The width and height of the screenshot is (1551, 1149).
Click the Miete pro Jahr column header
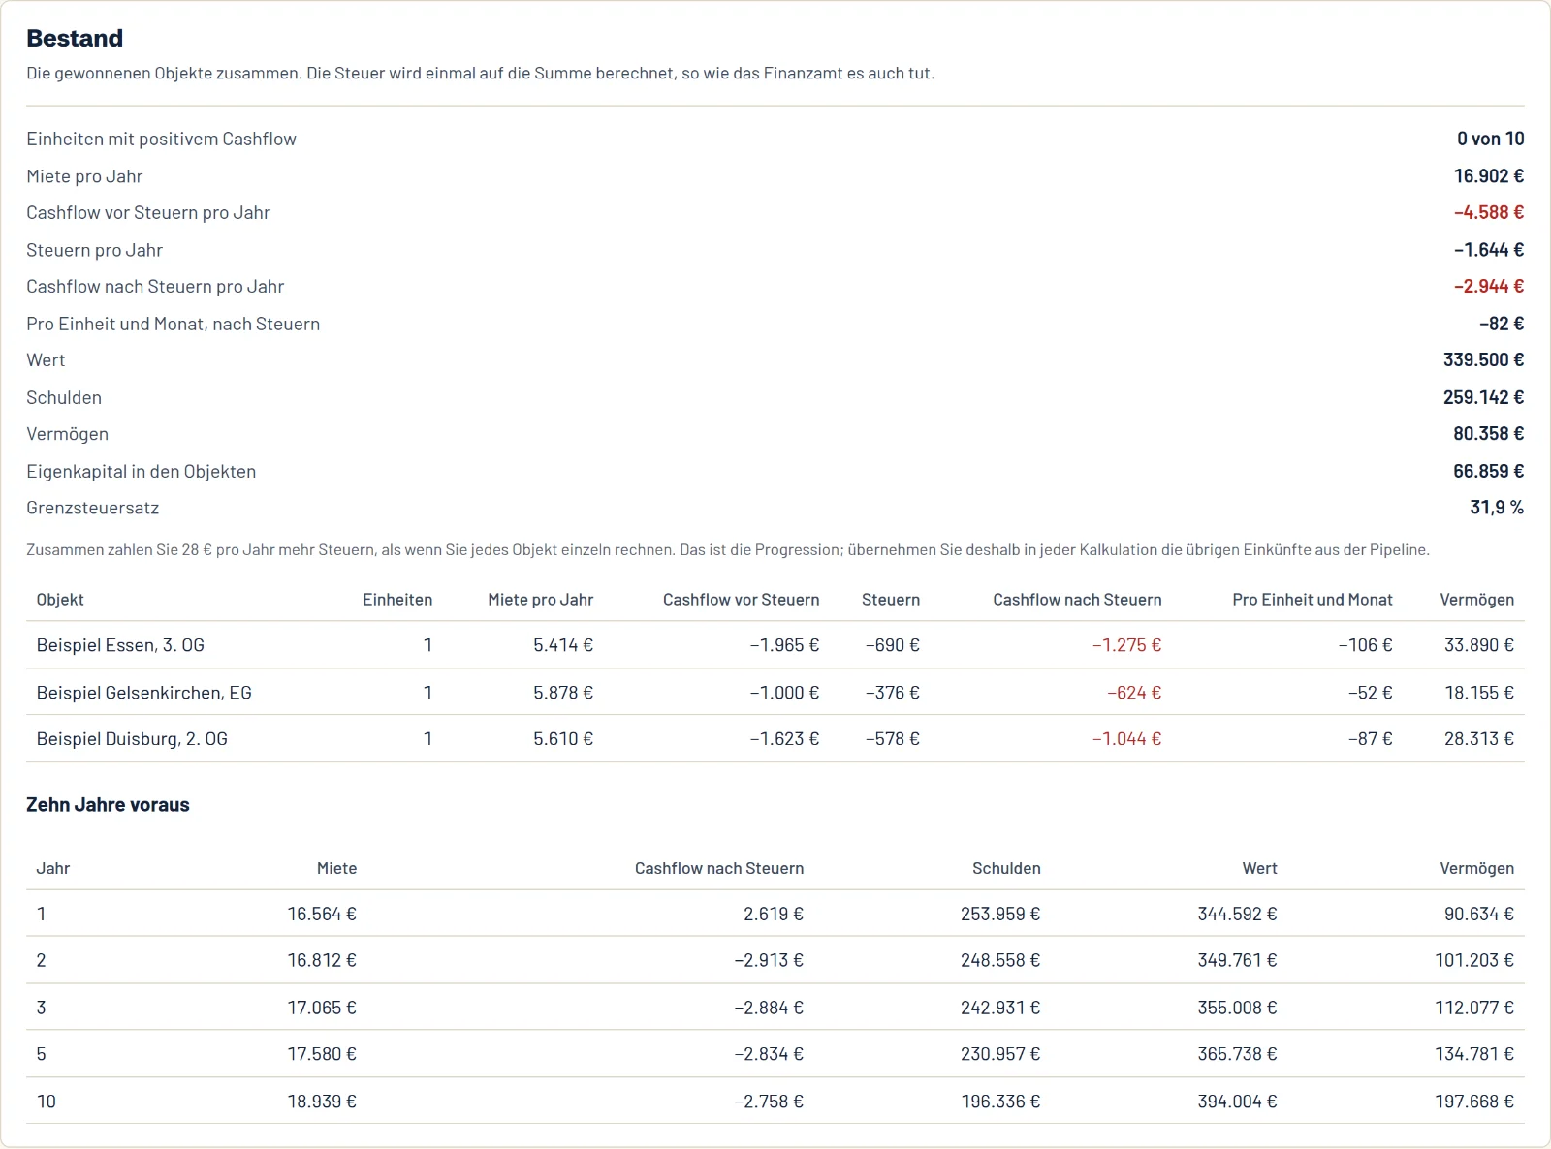(540, 600)
